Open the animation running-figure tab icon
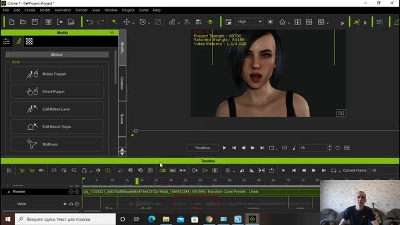400x225 pixels. point(18,41)
